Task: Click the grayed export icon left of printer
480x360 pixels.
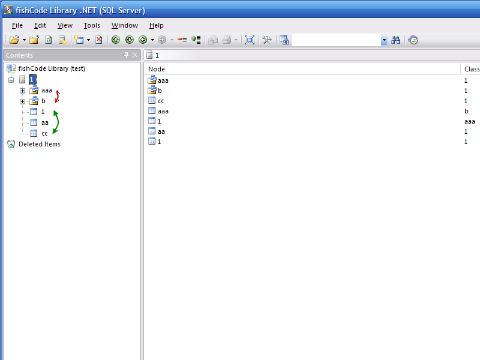Action: 213,40
